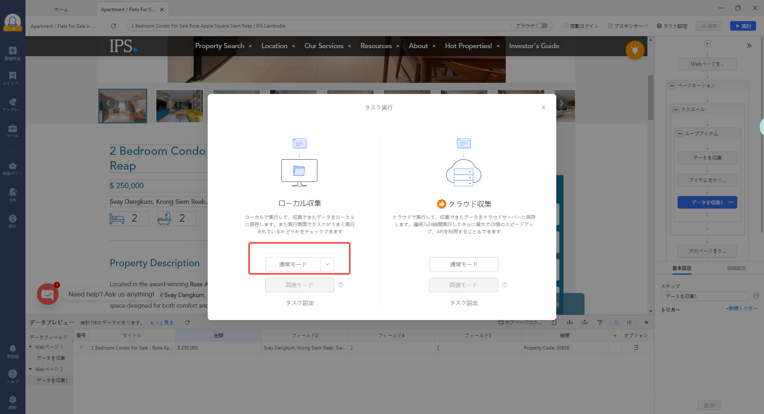Click help icon beside local 高速モード
The height and width of the screenshot is (414, 764).
point(341,285)
